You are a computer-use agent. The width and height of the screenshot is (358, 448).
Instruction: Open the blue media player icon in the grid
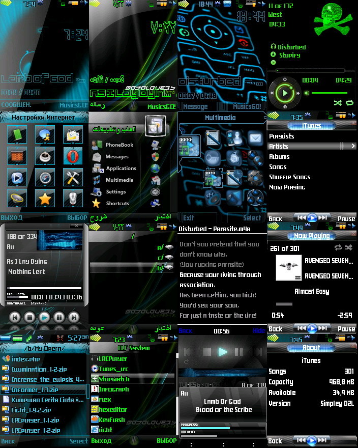click(17, 178)
